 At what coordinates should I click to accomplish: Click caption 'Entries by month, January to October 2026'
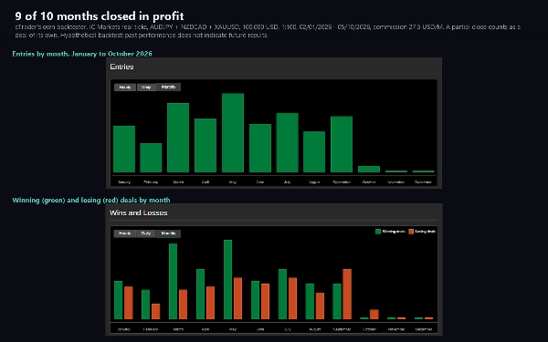click(x=82, y=54)
